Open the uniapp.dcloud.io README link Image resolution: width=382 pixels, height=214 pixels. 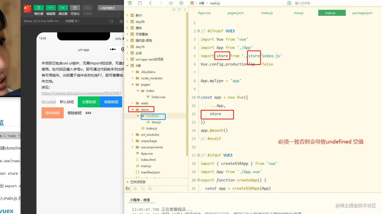[81, 93]
